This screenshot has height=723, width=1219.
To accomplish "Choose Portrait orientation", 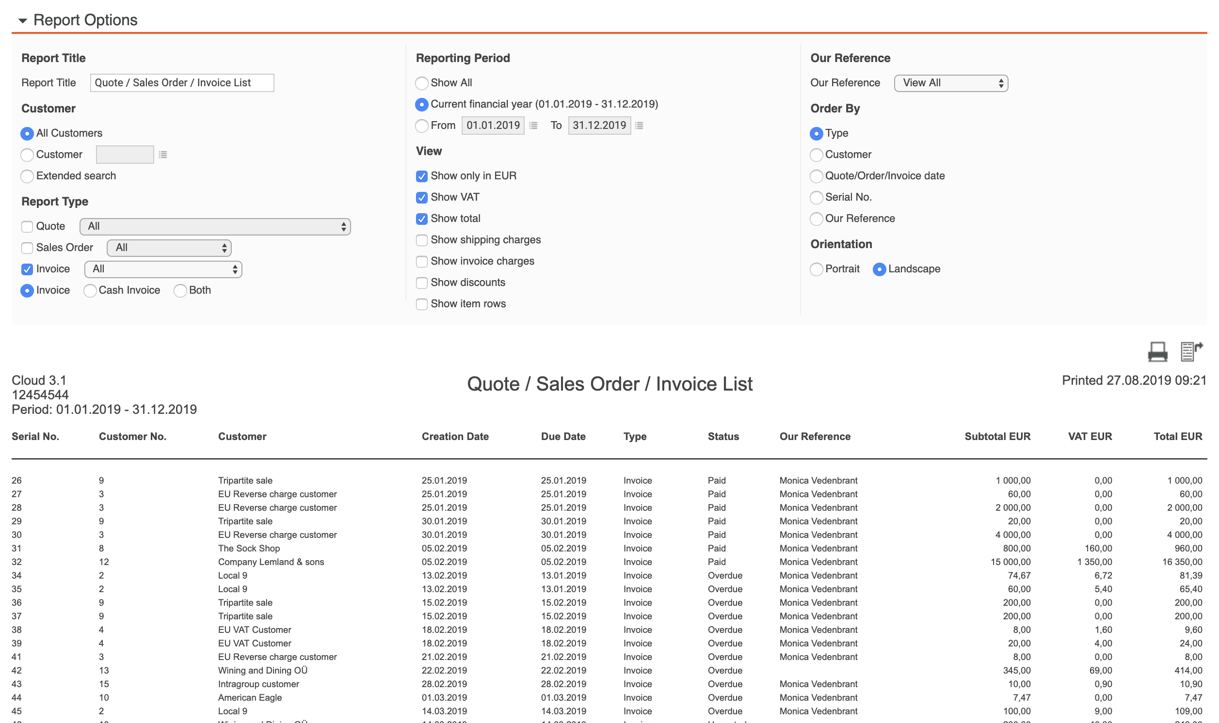I will tap(816, 269).
